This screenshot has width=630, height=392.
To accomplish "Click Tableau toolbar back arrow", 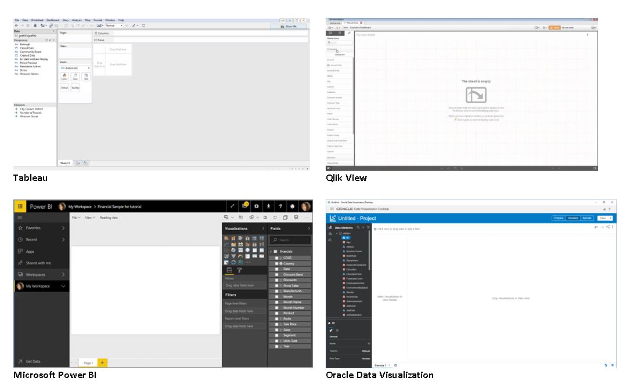I will pyautogui.click(x=16, y=26).
